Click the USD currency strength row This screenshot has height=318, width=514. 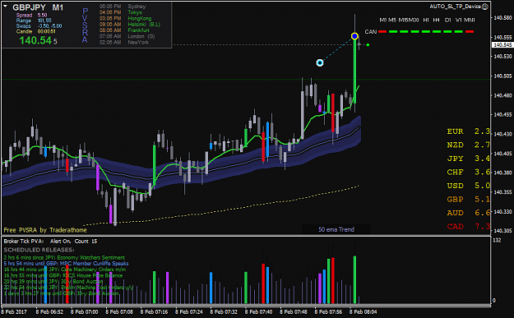469,186
